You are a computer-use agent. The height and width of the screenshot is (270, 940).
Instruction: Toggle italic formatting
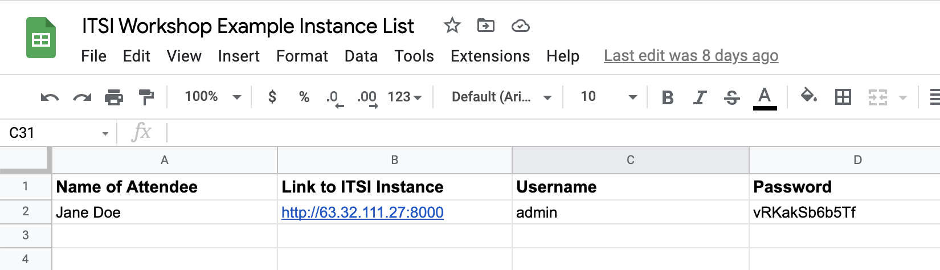[700, 97]
